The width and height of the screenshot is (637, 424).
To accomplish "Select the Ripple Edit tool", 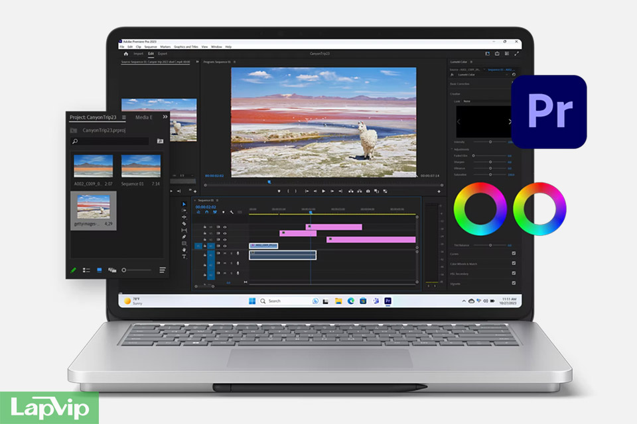I will click(184, 217).
